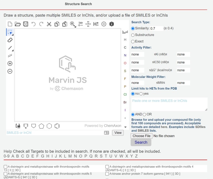
Task: Jump to targets starting with M
Action: 70,156
